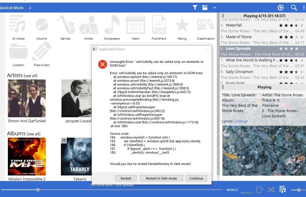Screen dimensions: 306x197
Task: Open the Composers music note icon
Action: coord(112,25)
